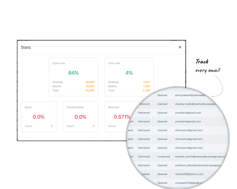The width and height of the screenshot is (237, 189).
Task: Click the Click rate card label
Action: click(x=114, y=63)
